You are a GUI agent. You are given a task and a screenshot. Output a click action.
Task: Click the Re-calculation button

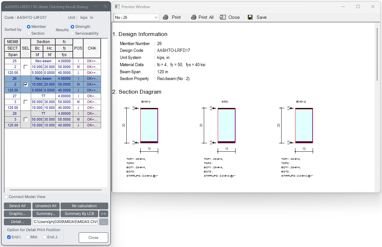84,206
